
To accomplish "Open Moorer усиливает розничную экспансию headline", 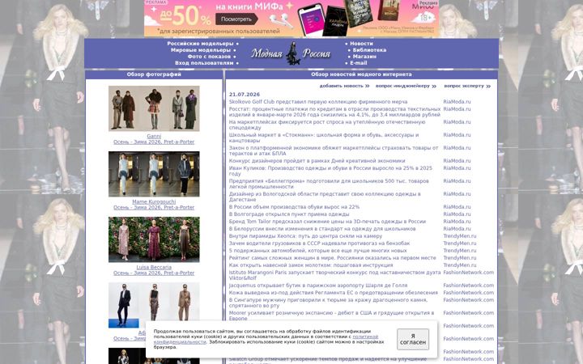I will [331, 315].
